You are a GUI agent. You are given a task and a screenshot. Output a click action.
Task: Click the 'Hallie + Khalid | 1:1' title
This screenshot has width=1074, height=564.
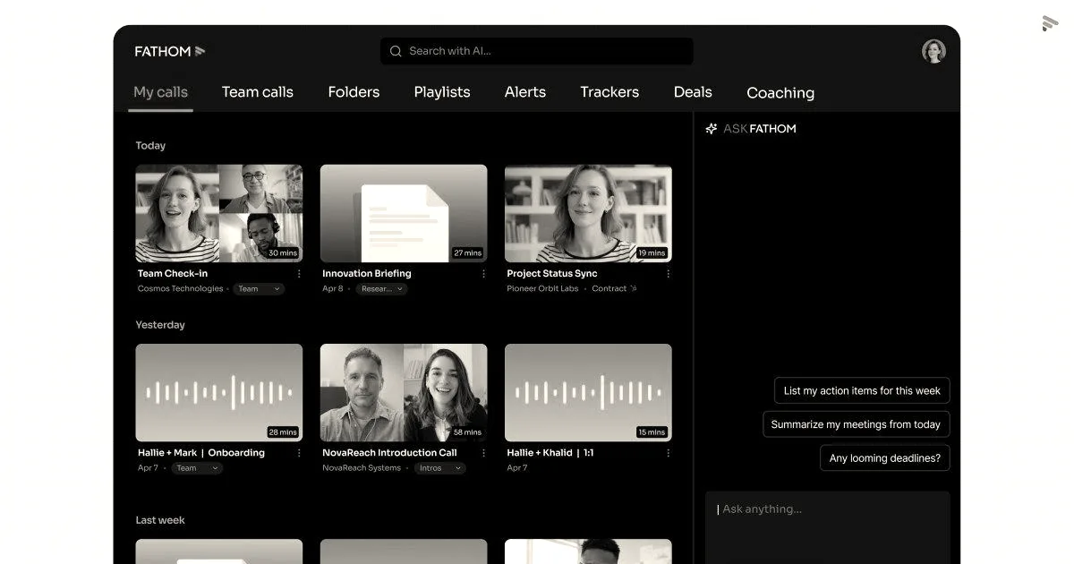pyautogui.click(x=550, y=453)
